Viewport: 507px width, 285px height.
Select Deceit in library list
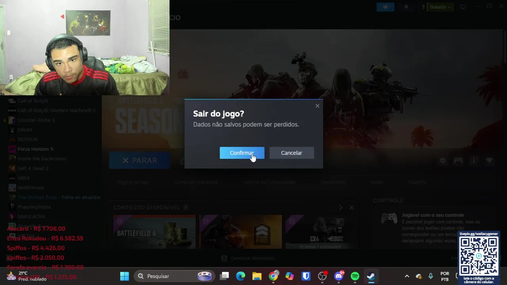tap(25, 129)
